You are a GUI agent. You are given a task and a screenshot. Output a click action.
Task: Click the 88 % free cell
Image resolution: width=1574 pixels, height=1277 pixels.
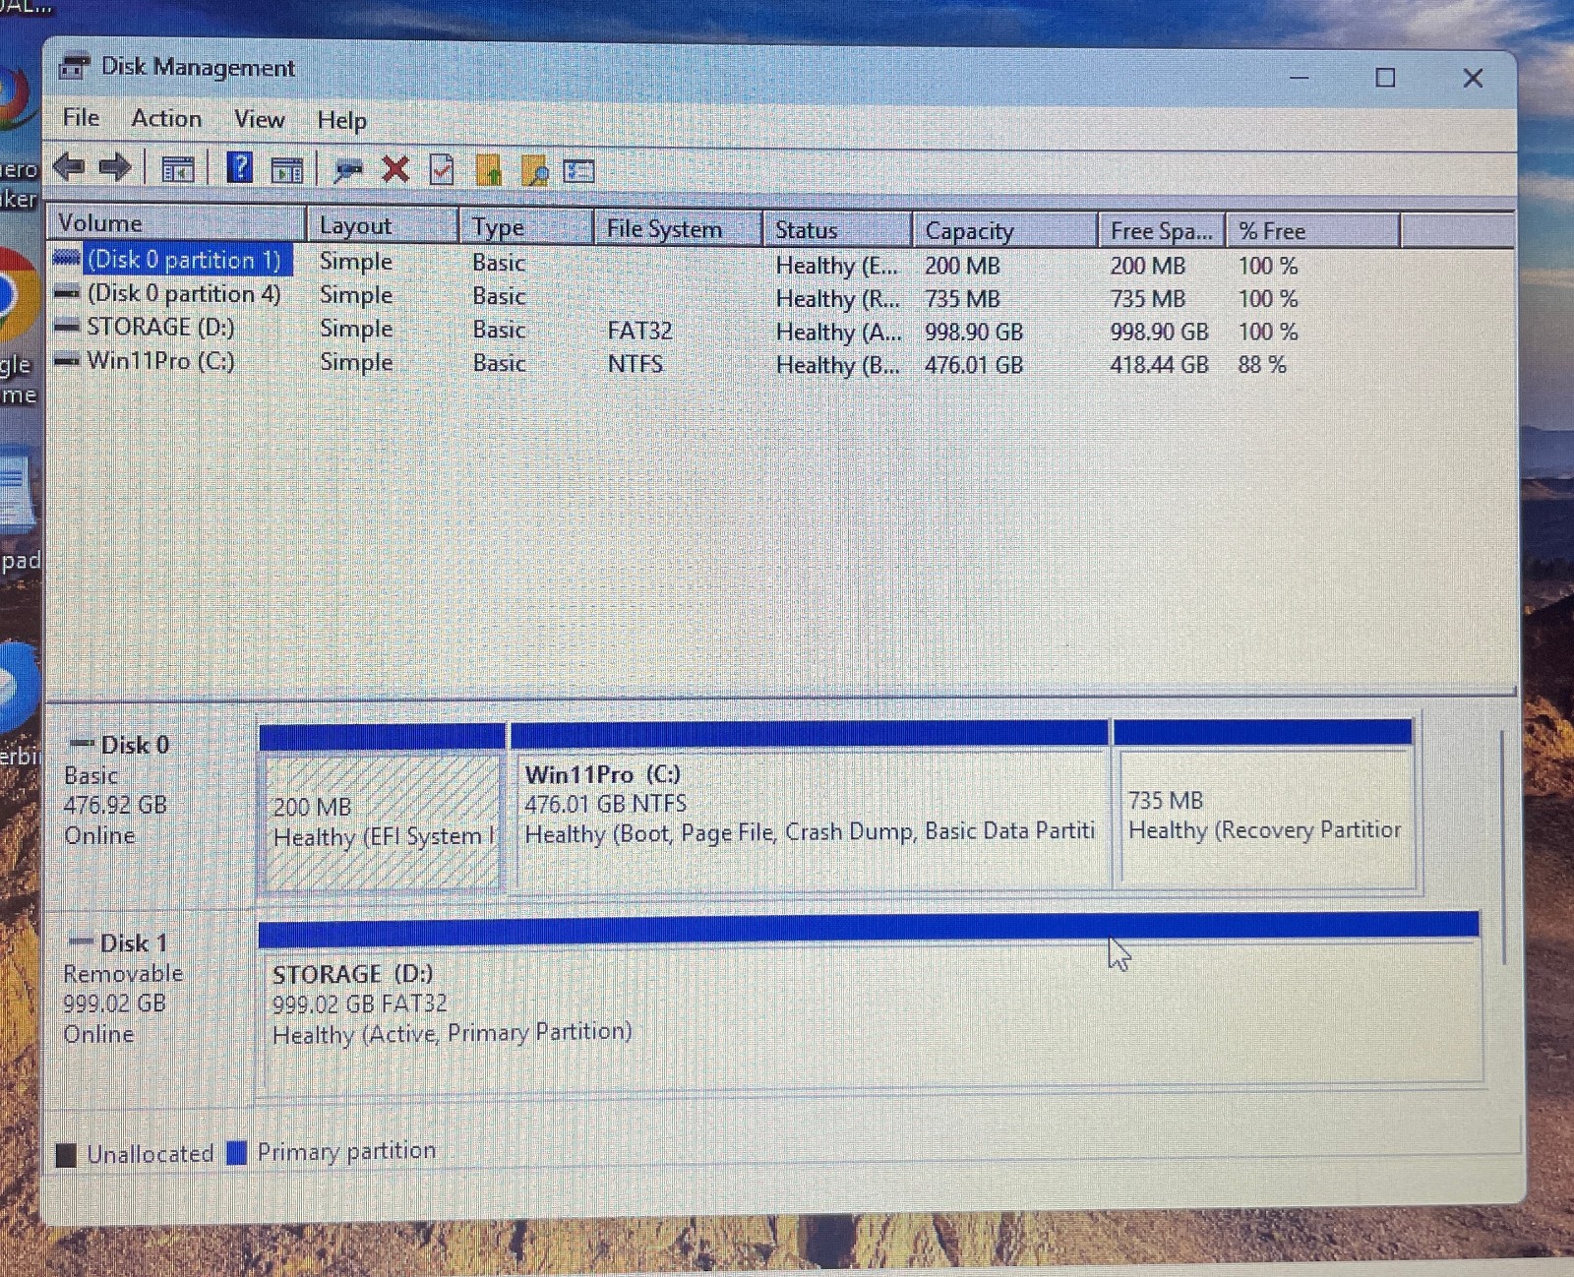[1262, 365]
